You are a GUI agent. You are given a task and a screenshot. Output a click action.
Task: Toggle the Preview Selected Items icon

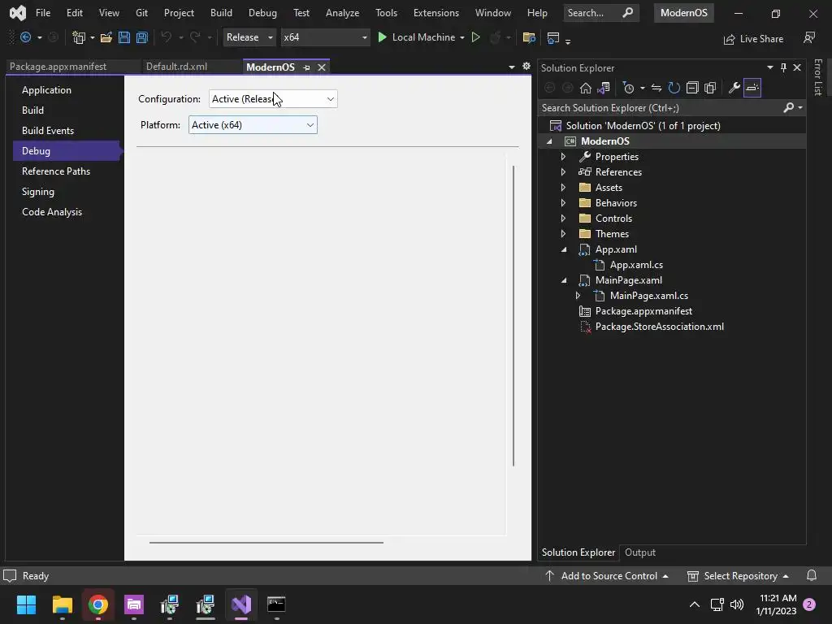pyautogui.click(x=752, y=88)
